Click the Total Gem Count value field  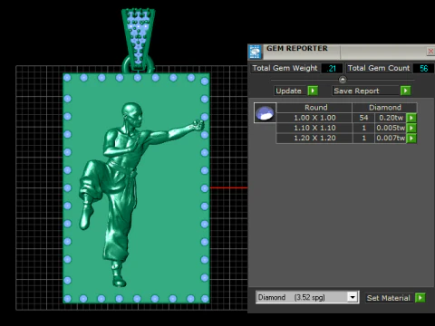423,68
